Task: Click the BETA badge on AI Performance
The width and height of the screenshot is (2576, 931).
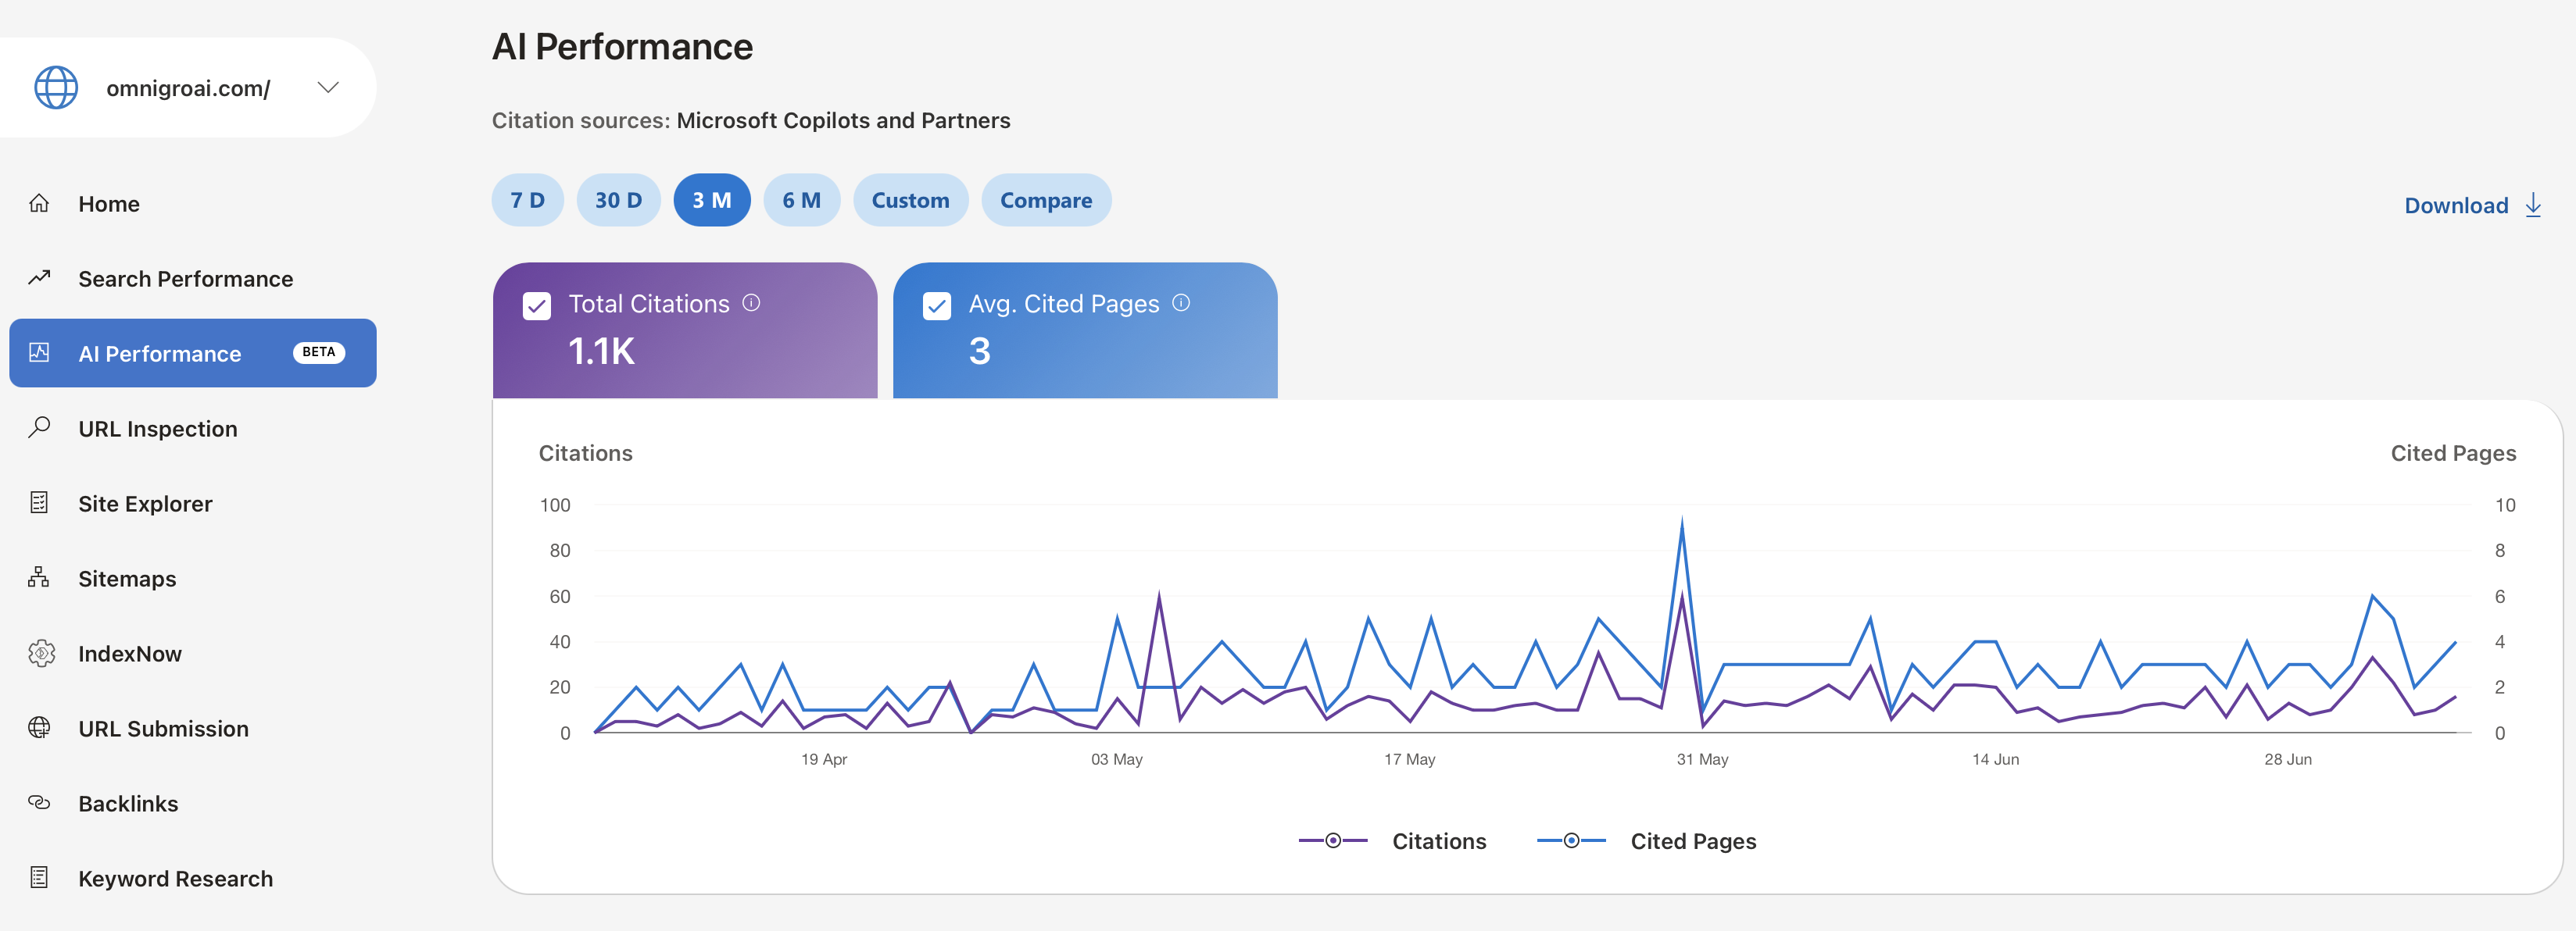Action: (x=319, y=352)
